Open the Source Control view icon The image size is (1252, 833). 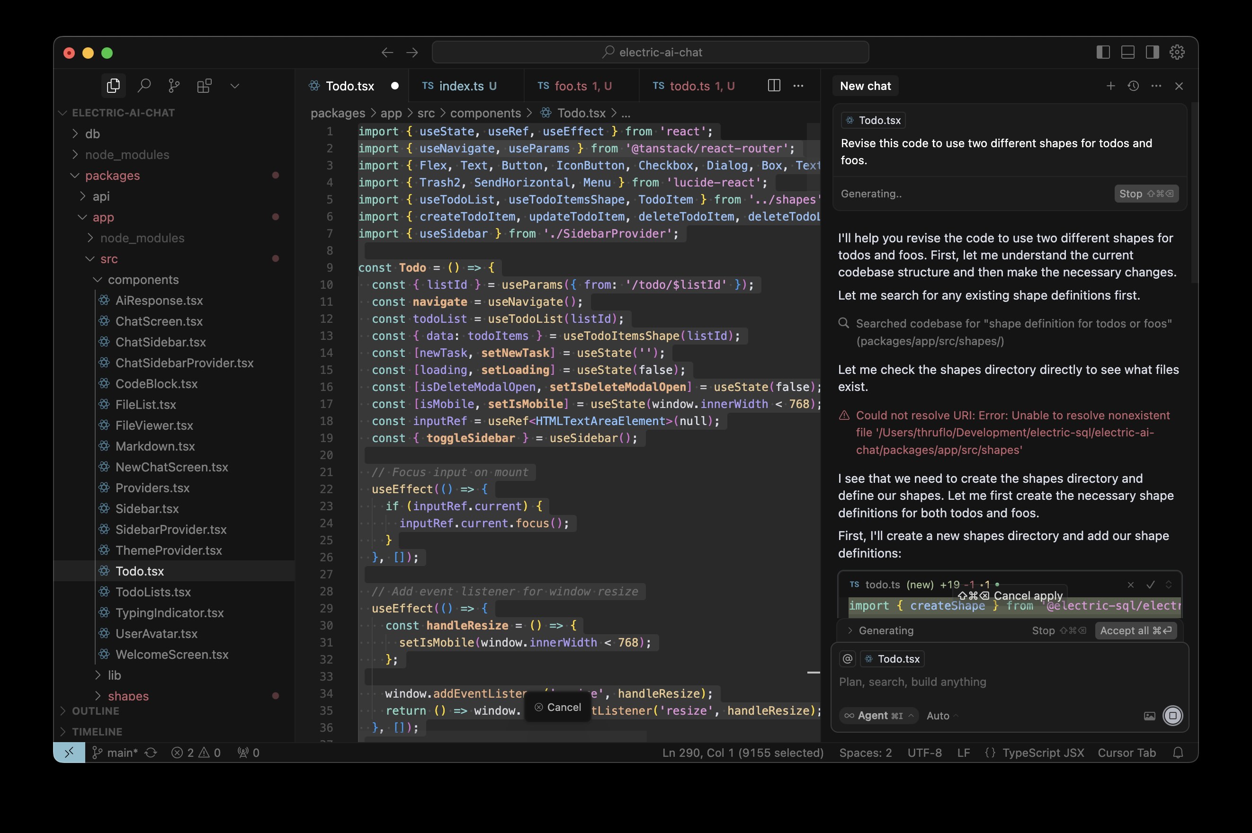click(174, 86)
